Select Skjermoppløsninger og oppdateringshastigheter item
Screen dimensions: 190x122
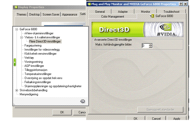[53, 86]
